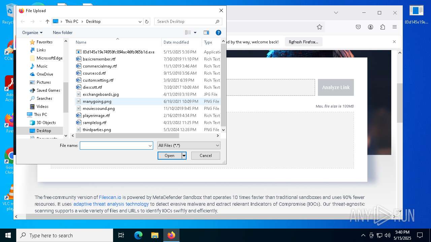Focus Search Desktop field

click(185, 22)
